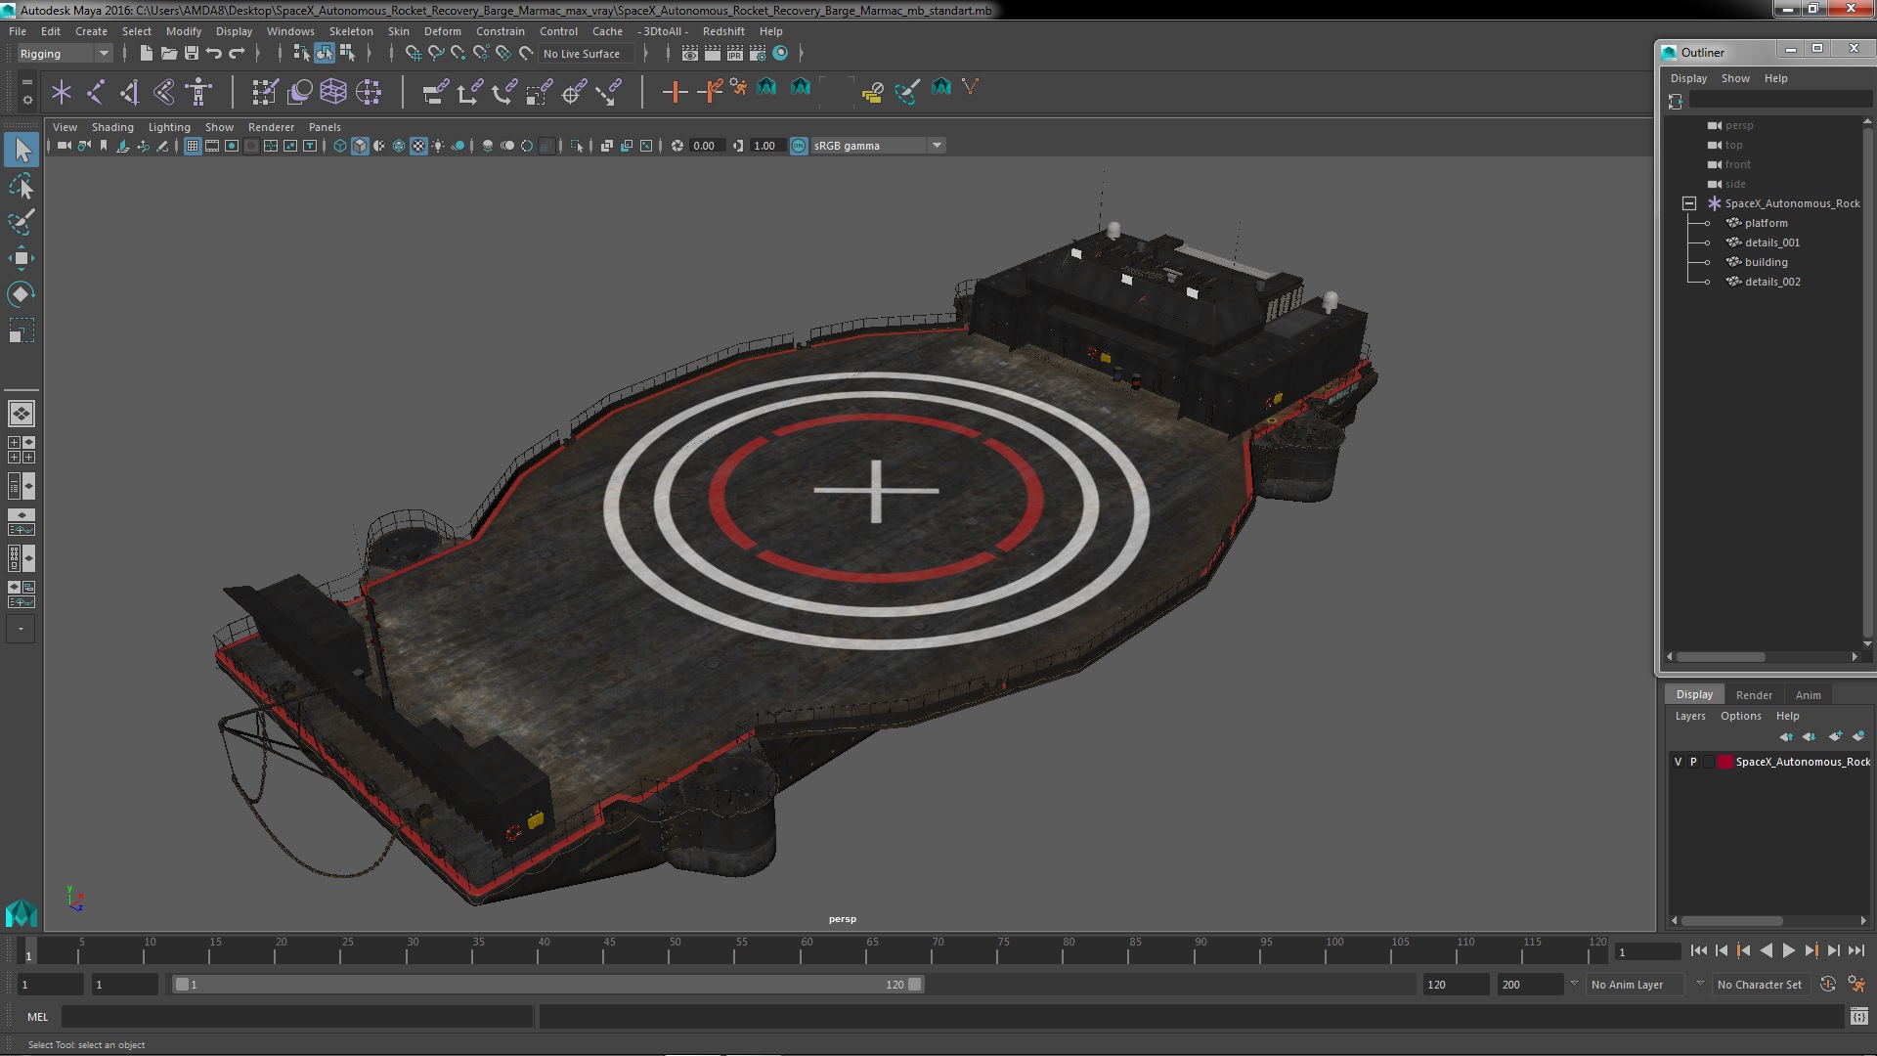Open the Deform menu

(x=442, y=31)
